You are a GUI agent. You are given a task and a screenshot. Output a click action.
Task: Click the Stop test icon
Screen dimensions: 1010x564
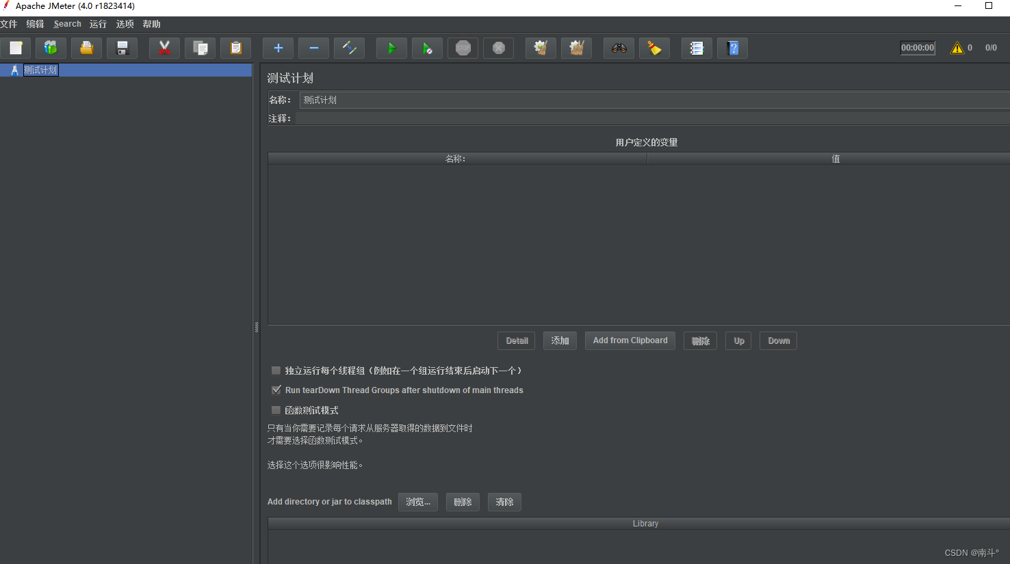click(x=463, y=48)
